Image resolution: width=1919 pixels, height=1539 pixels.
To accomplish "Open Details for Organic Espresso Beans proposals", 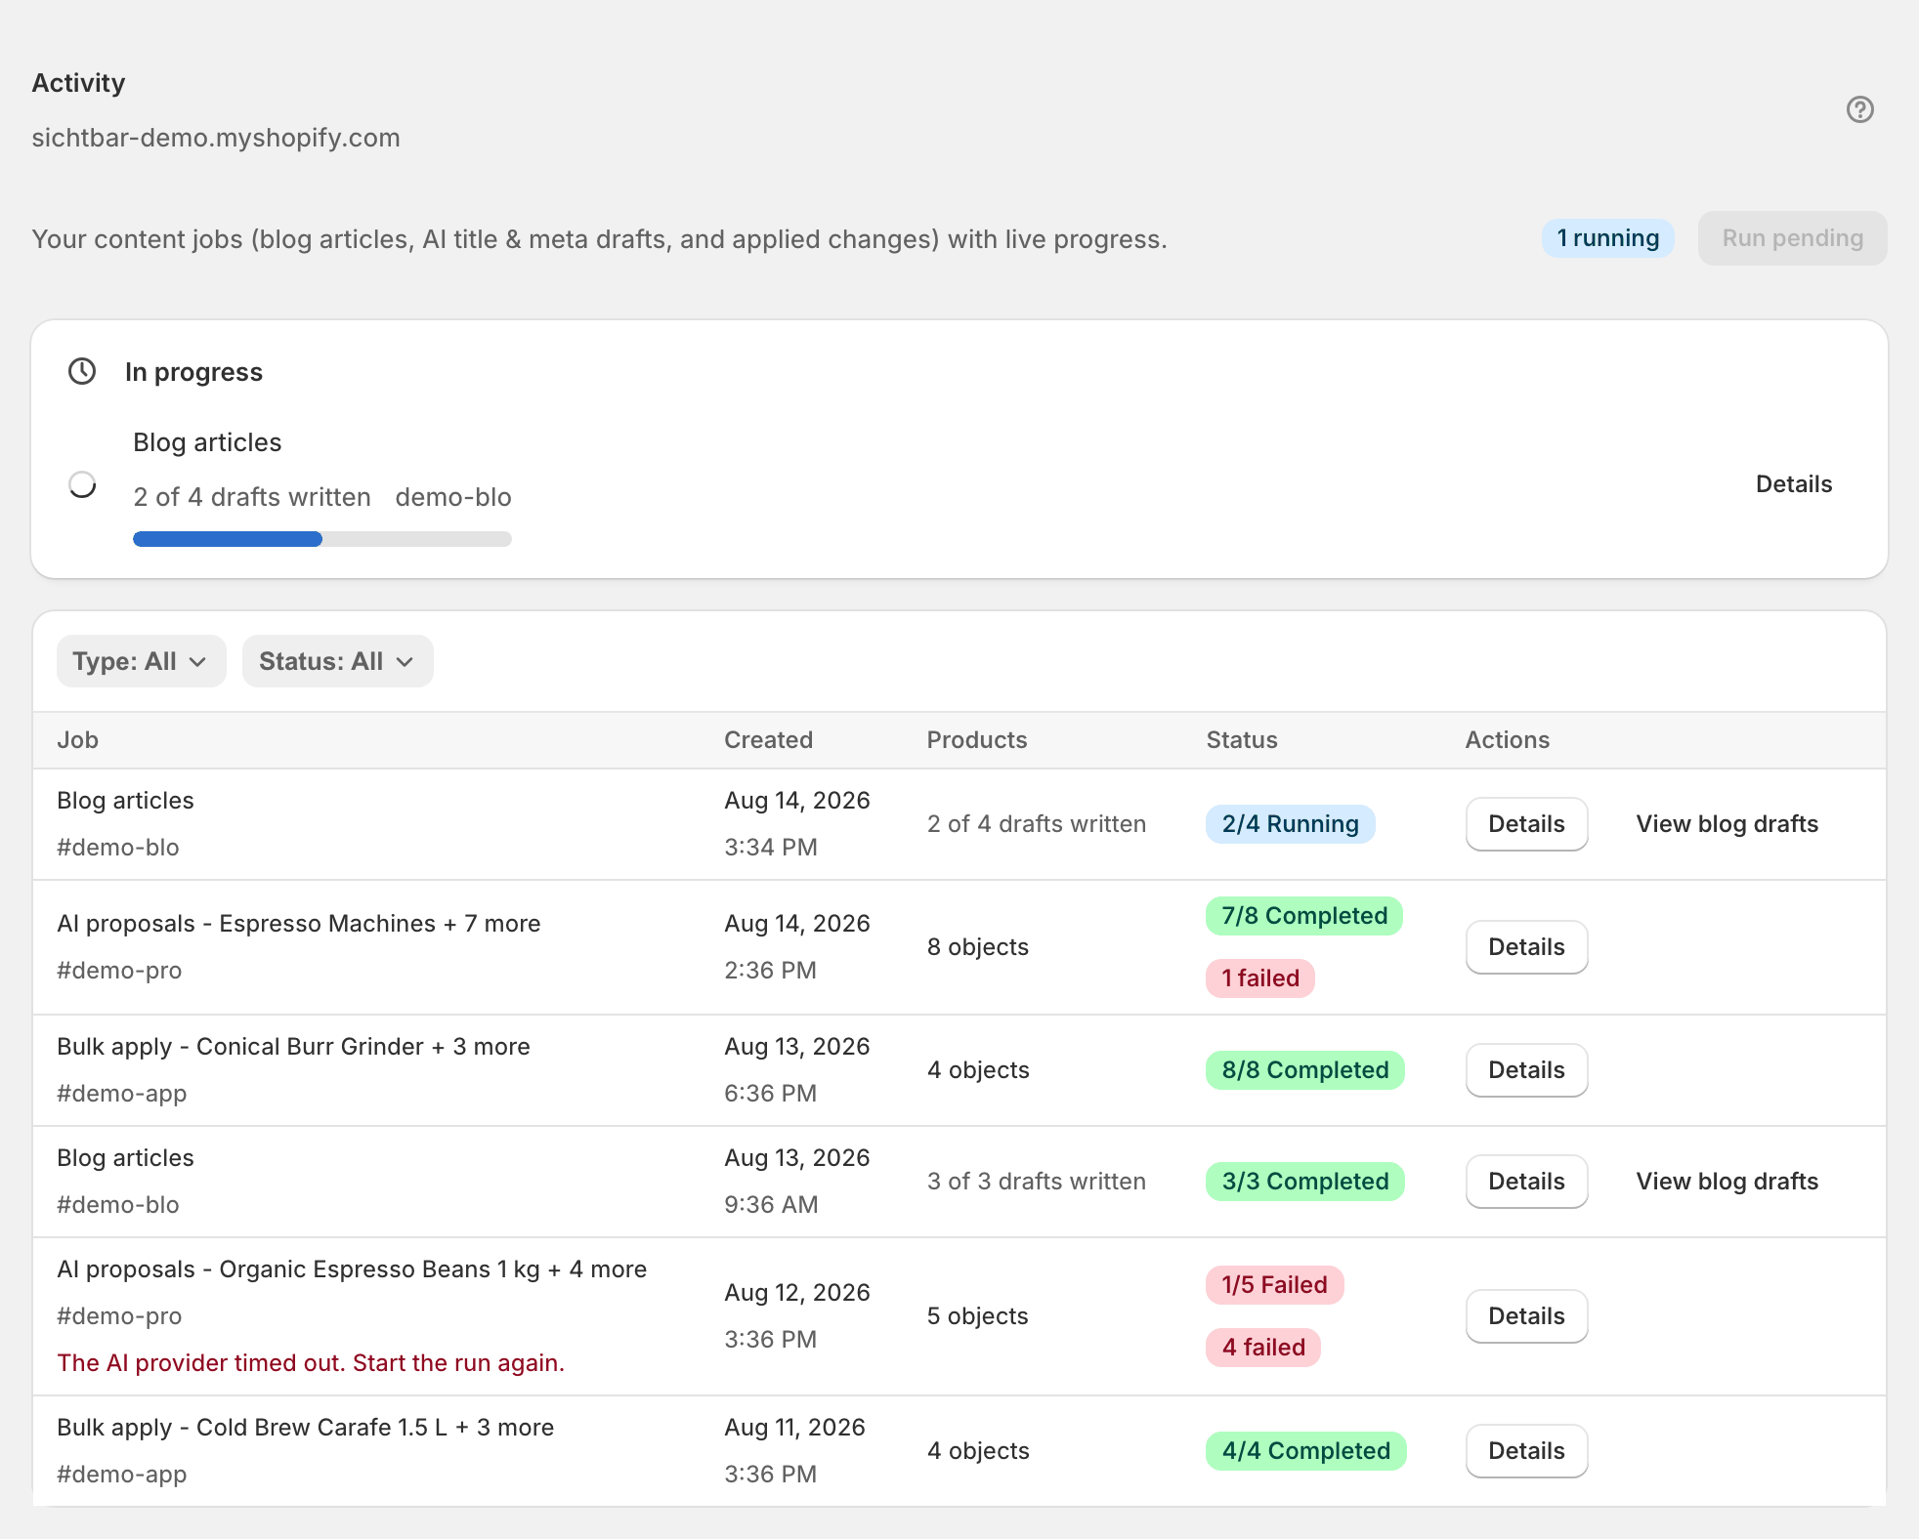I will (1526, 1316).
